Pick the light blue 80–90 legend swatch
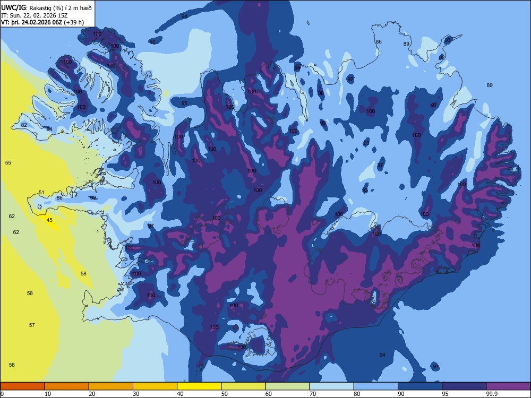The image size is (531, 398). pyautogui.click(x=376, y=386)
